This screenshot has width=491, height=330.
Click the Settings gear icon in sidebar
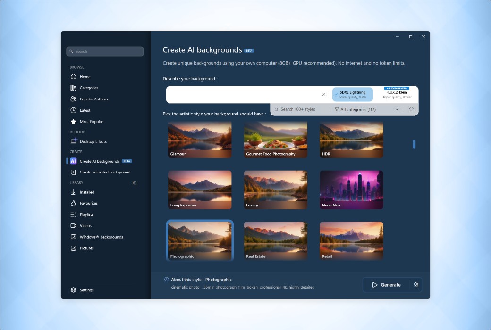73,290
